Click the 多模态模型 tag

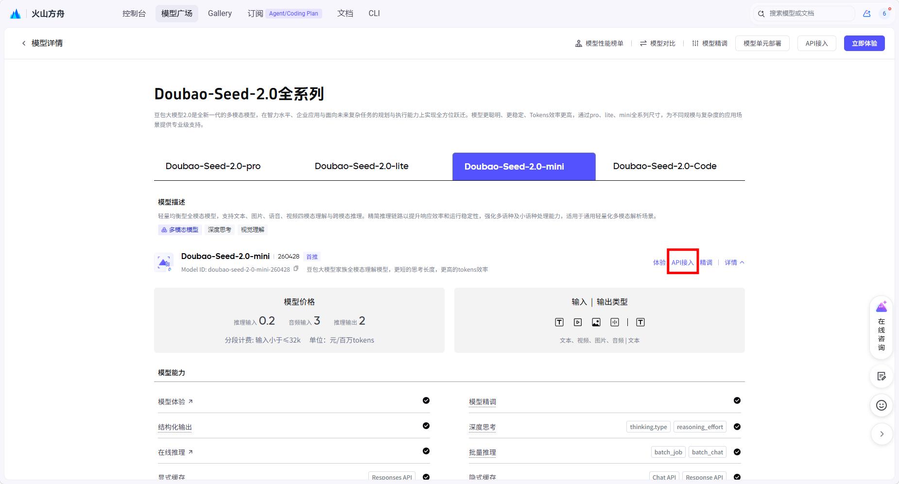pyautogui.click(x=179, y=230)
